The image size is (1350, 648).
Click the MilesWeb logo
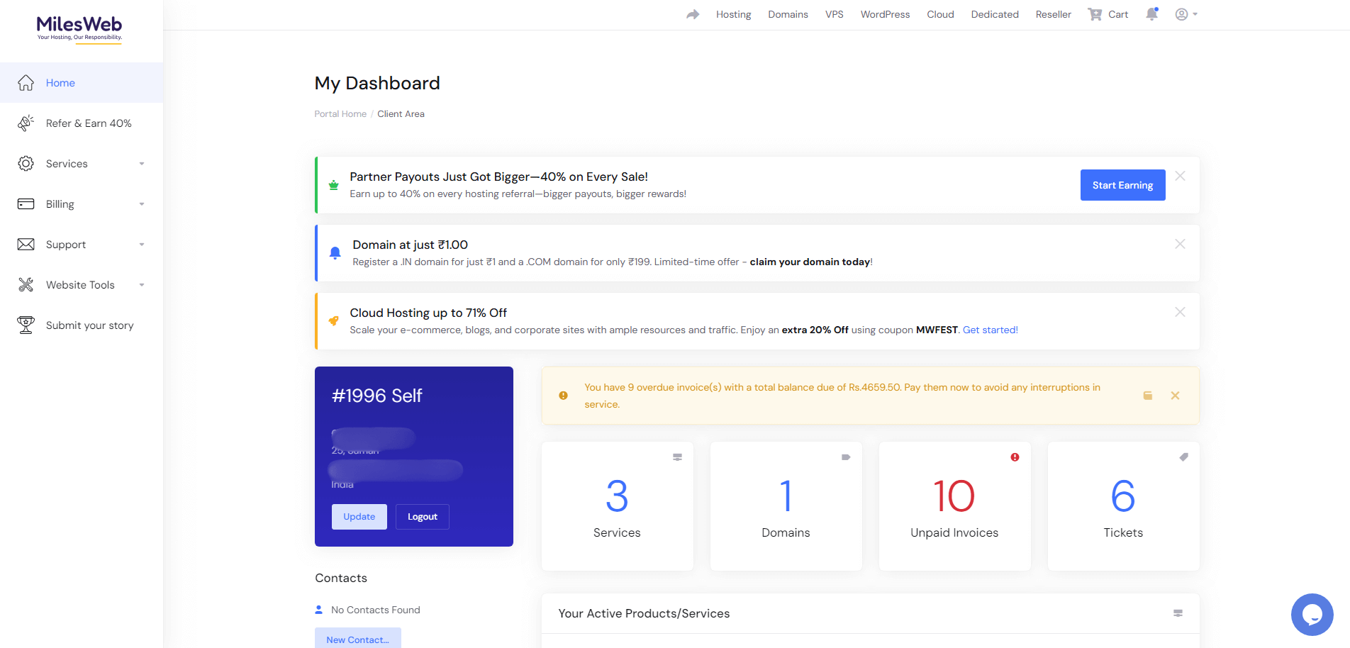(x=79, y=29)
